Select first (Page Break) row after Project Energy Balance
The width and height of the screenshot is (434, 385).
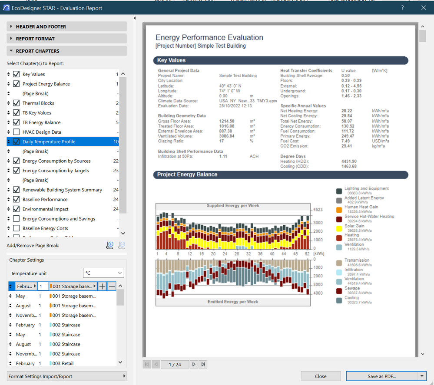63,93
